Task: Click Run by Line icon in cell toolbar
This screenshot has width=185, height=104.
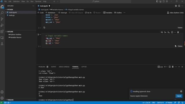Action: (162, 32)
